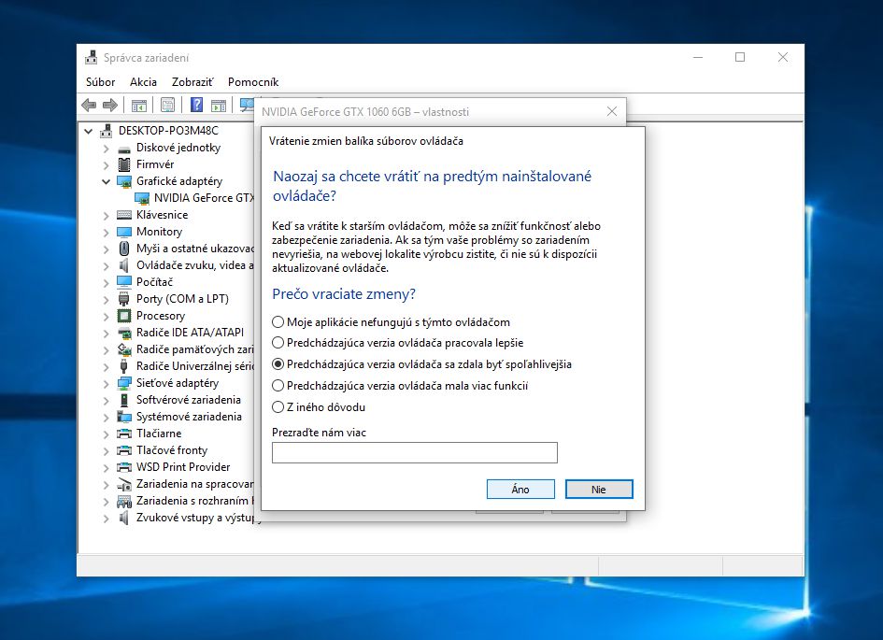Open the Properties toolbar icon
This screenshot has width=883, height=640.
tap(168, 105)
